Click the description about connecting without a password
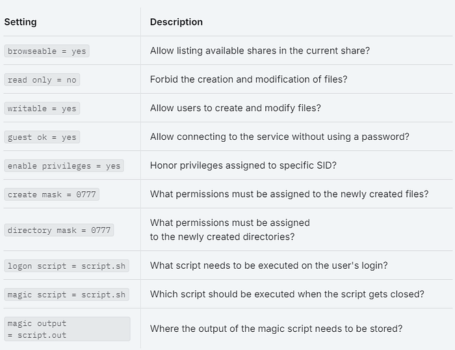Screen dimensions: 455x350 279,137
